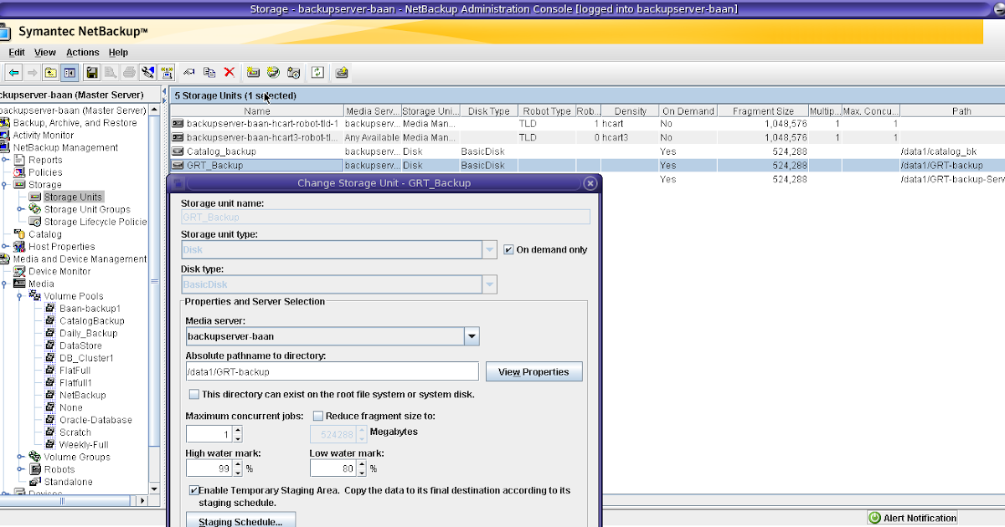This screenshot has width=1005, height=527.
Task: Select the Oracle-Database volume pool
Action: 95,420
